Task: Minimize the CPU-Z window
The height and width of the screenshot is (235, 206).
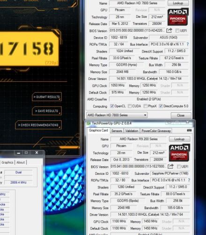Action: (x=19, y=153)
